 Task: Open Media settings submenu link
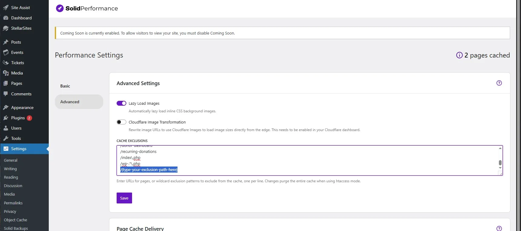[x=9, y=194]
